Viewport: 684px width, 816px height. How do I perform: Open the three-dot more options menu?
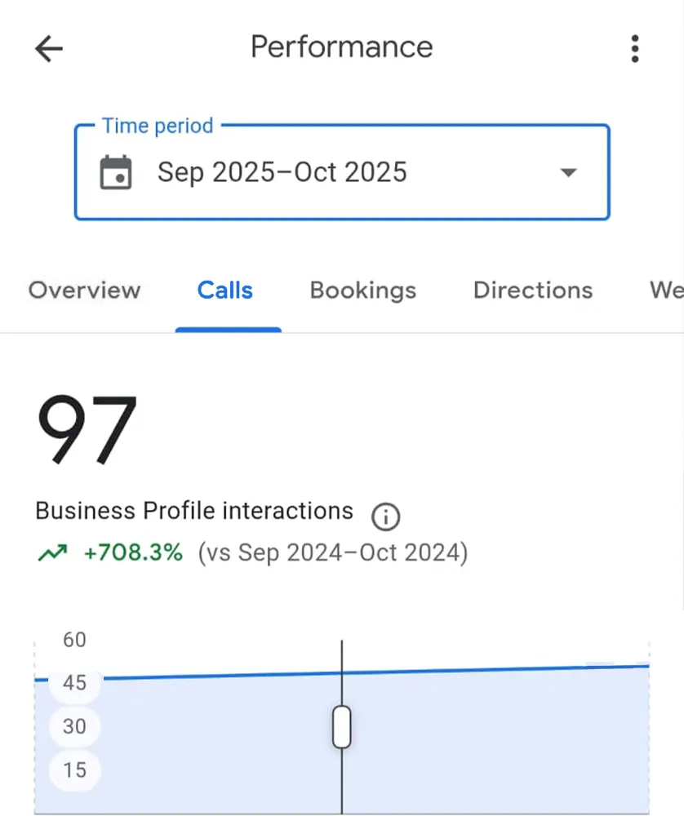click(634, 49)
